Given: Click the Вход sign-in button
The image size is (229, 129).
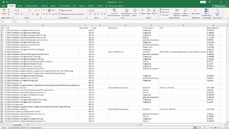Looking at the screenshot, I should click(203, 2).
